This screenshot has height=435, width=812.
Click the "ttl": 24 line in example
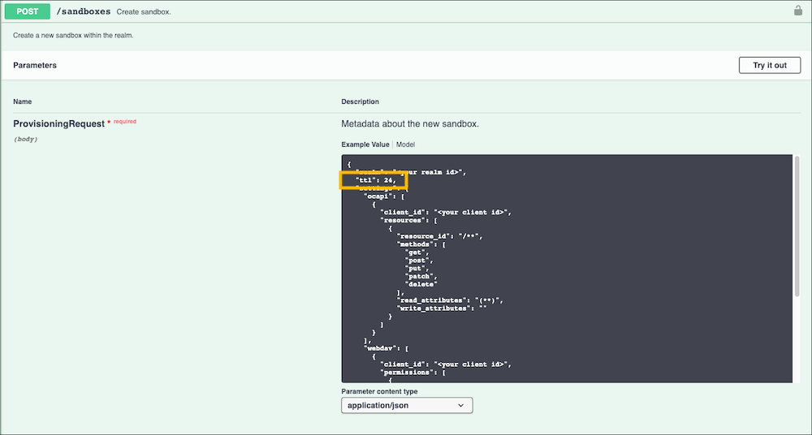tap(375, 180)
